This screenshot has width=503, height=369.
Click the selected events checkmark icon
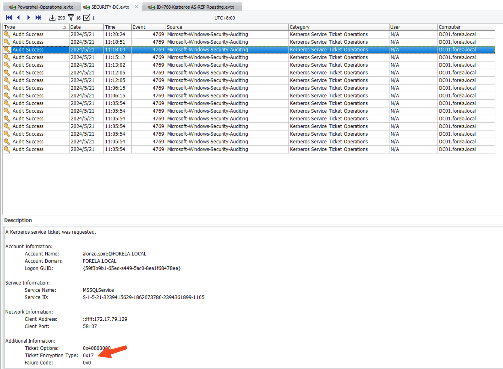(x=86, y=18)
